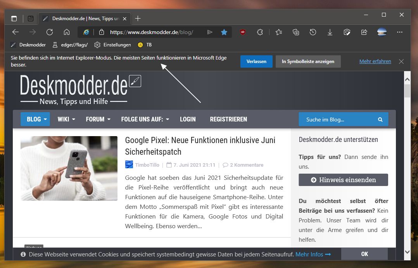Follow the 'Mehr erfahren' link
This screenshot has height=268, width=418.
tap(375, 61)
